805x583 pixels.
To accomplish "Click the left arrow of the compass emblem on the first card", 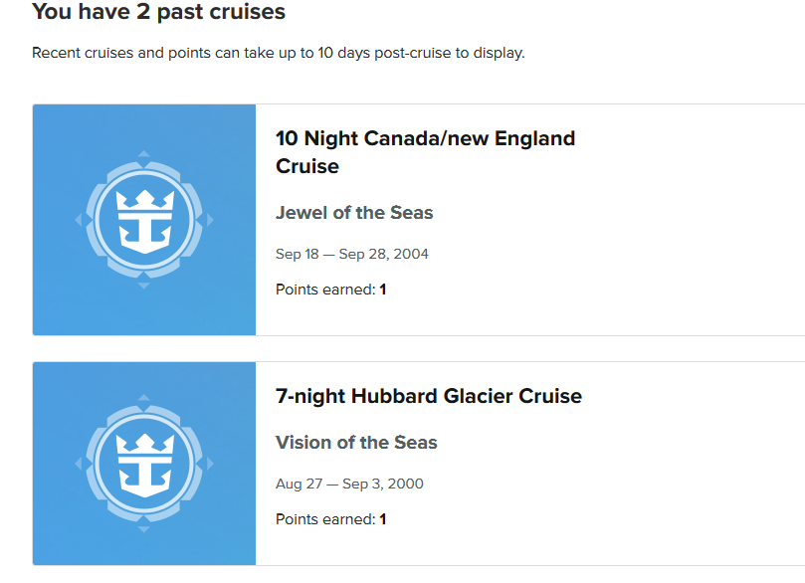I will [79, 220].
